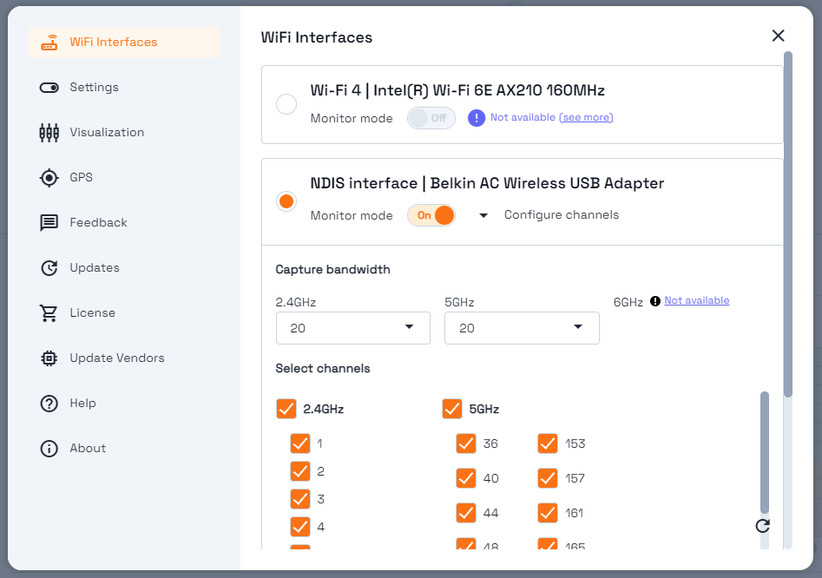Click the About info icon

pyautogui.click(x=49, y=449)
